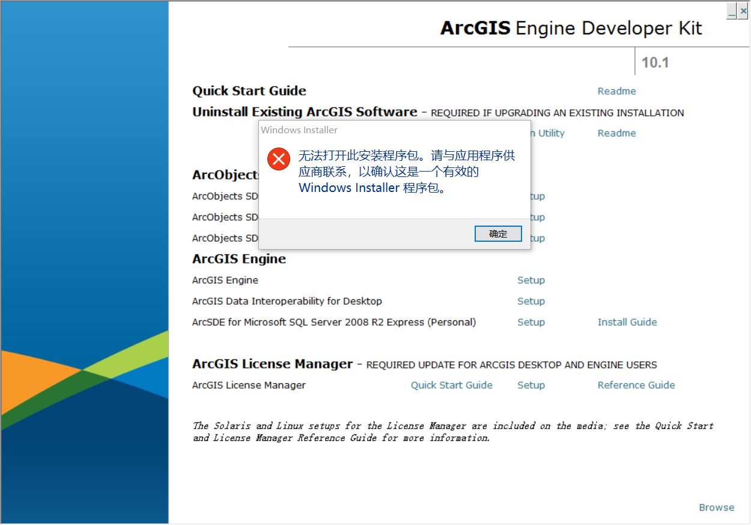
Task: Click the Browse link at the bottom right
Action: pos(717,508)
